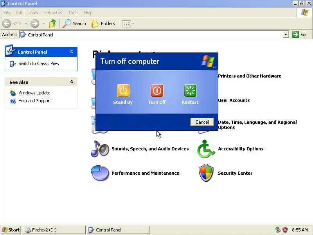Open Help and Support link
This screenshot has height=235, width=313.
point(35,101)
